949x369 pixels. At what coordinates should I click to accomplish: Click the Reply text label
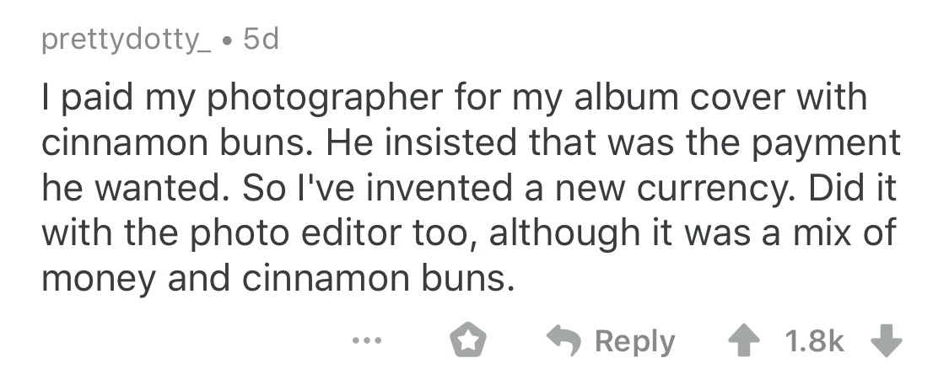[x=635, y=342]
